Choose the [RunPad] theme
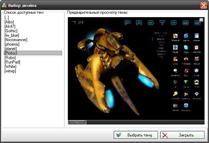209x143 pixels. coord(12,62)
